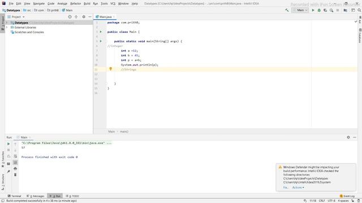Switch to the Terminal tool tab

click(14, 196)
